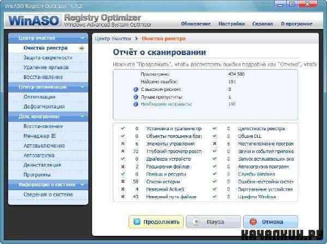Select Защита секретности in sidebar
This screenshot has width=327, height=244.
coord(48,58)
